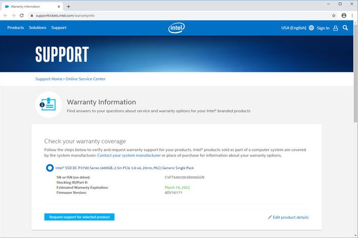Viewport: 358px width, 238px height.
Task: Click the pencil icon by Edit product details
Action: pyautogui.click(x=270, y=217)
